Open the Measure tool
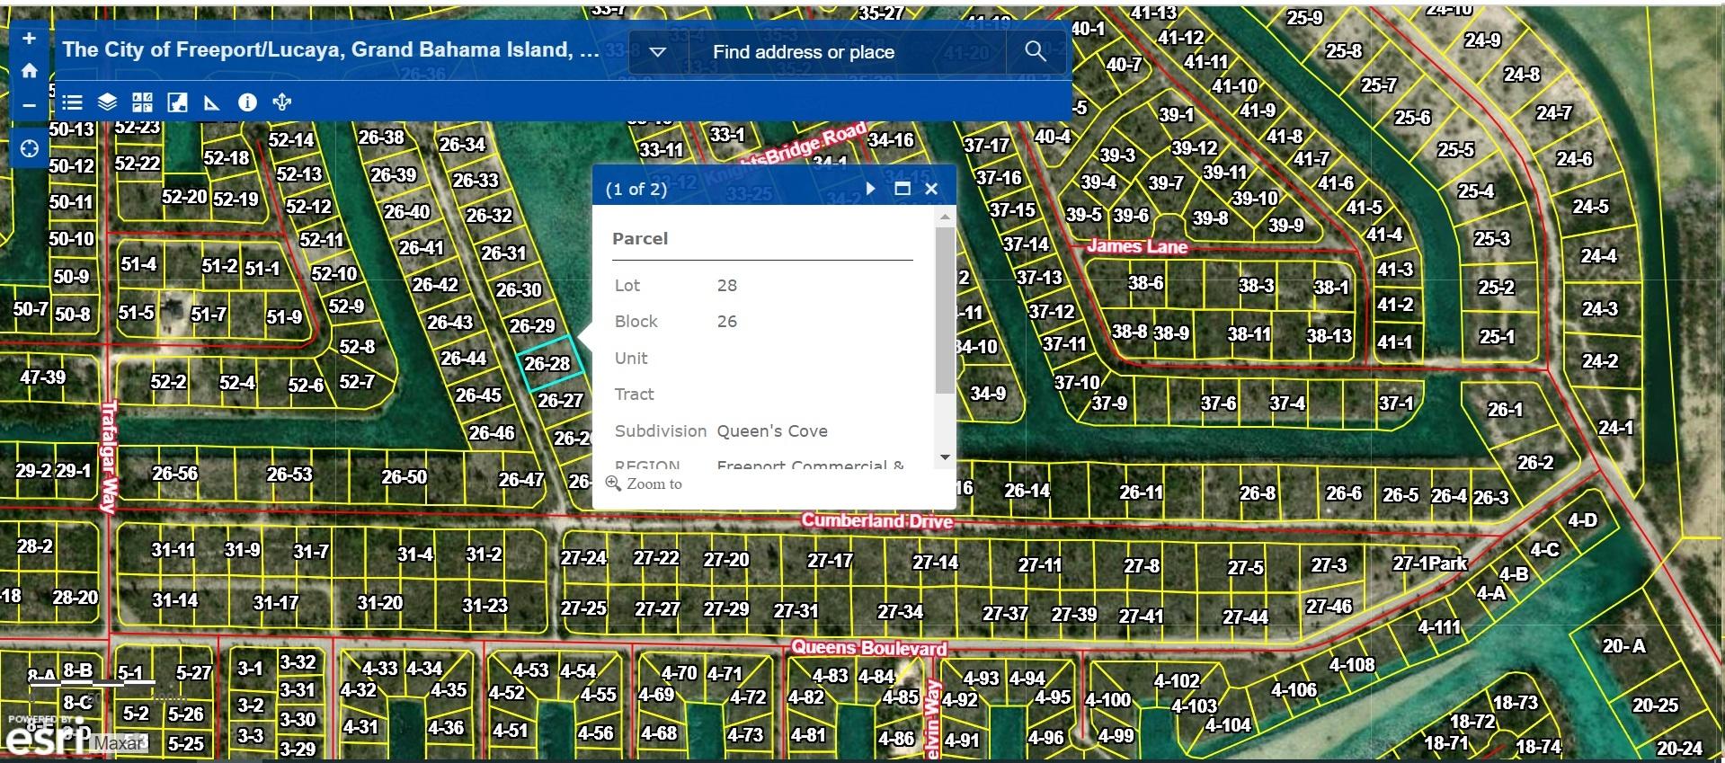This screenshot has width=1725, height=763. point(212,102)
